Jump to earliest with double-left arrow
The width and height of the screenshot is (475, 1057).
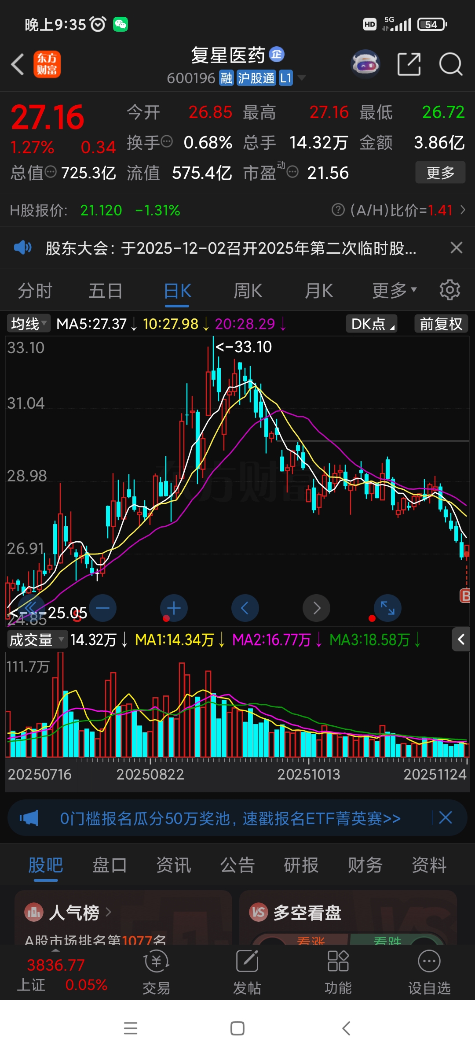coord(31,608)
